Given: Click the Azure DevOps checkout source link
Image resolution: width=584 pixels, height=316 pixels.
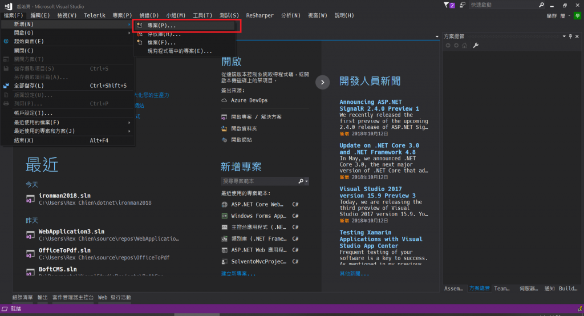Looking at the screenshot, I should pos(249,100).
